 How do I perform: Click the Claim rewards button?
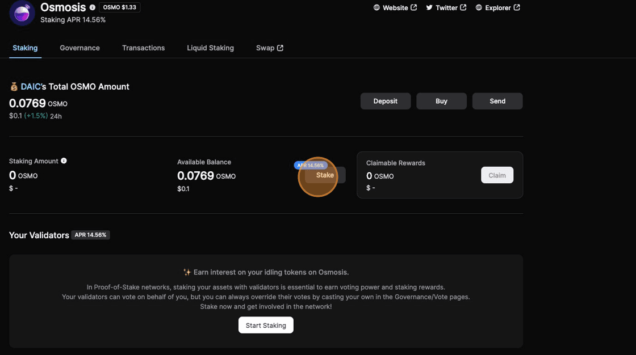click(x=497, y=175)
